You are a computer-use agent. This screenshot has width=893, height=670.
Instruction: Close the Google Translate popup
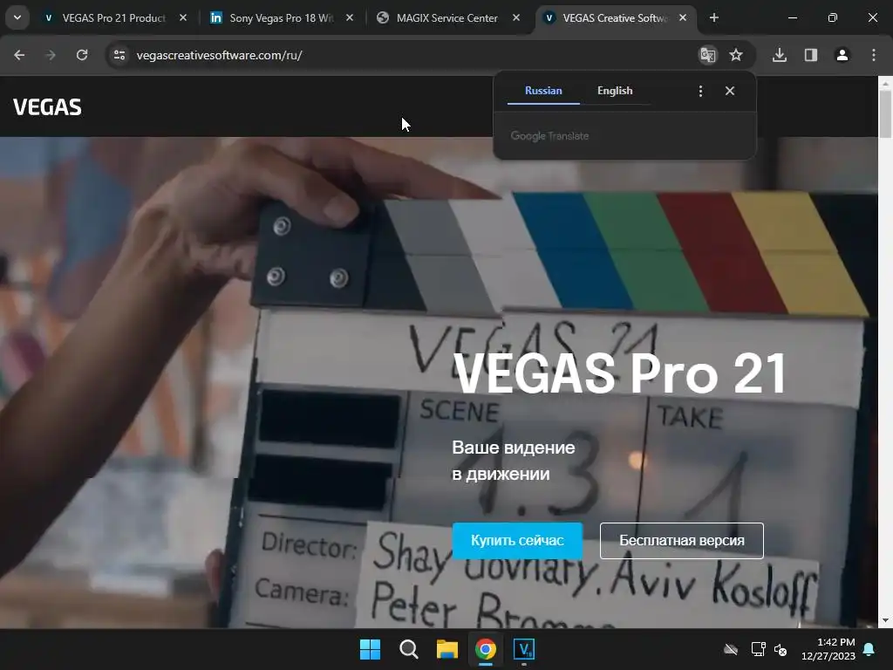click(730, 91)
